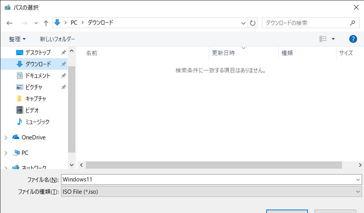Go up one folder level
364x213 pixels.
click(46, 23)
